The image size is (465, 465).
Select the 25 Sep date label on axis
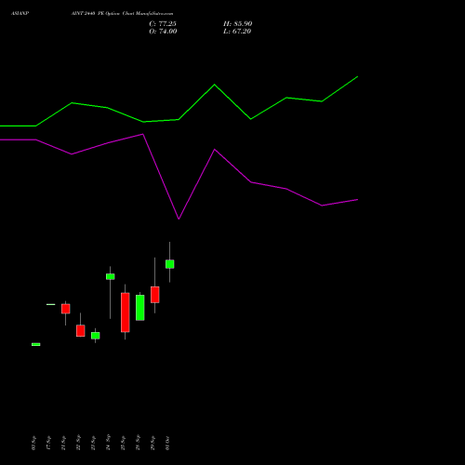pyautogui.click(x=123, y=443)
